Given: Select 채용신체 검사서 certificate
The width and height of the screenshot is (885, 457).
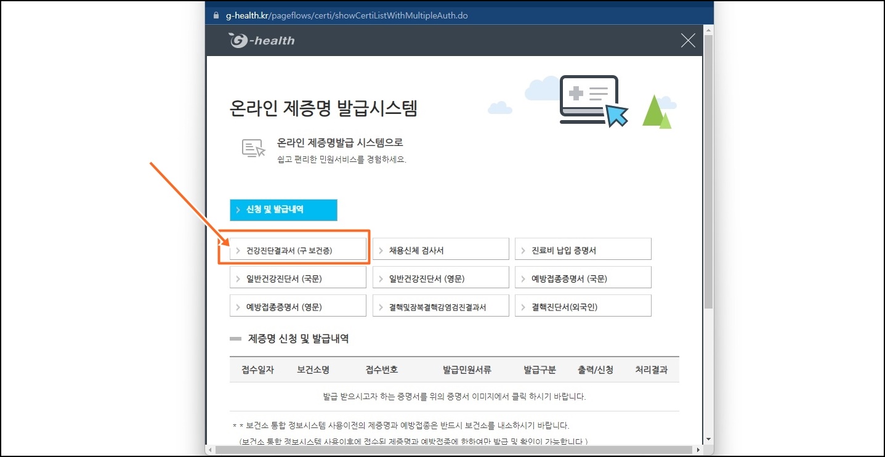Looking at the screenshot, I should point(441,249).
